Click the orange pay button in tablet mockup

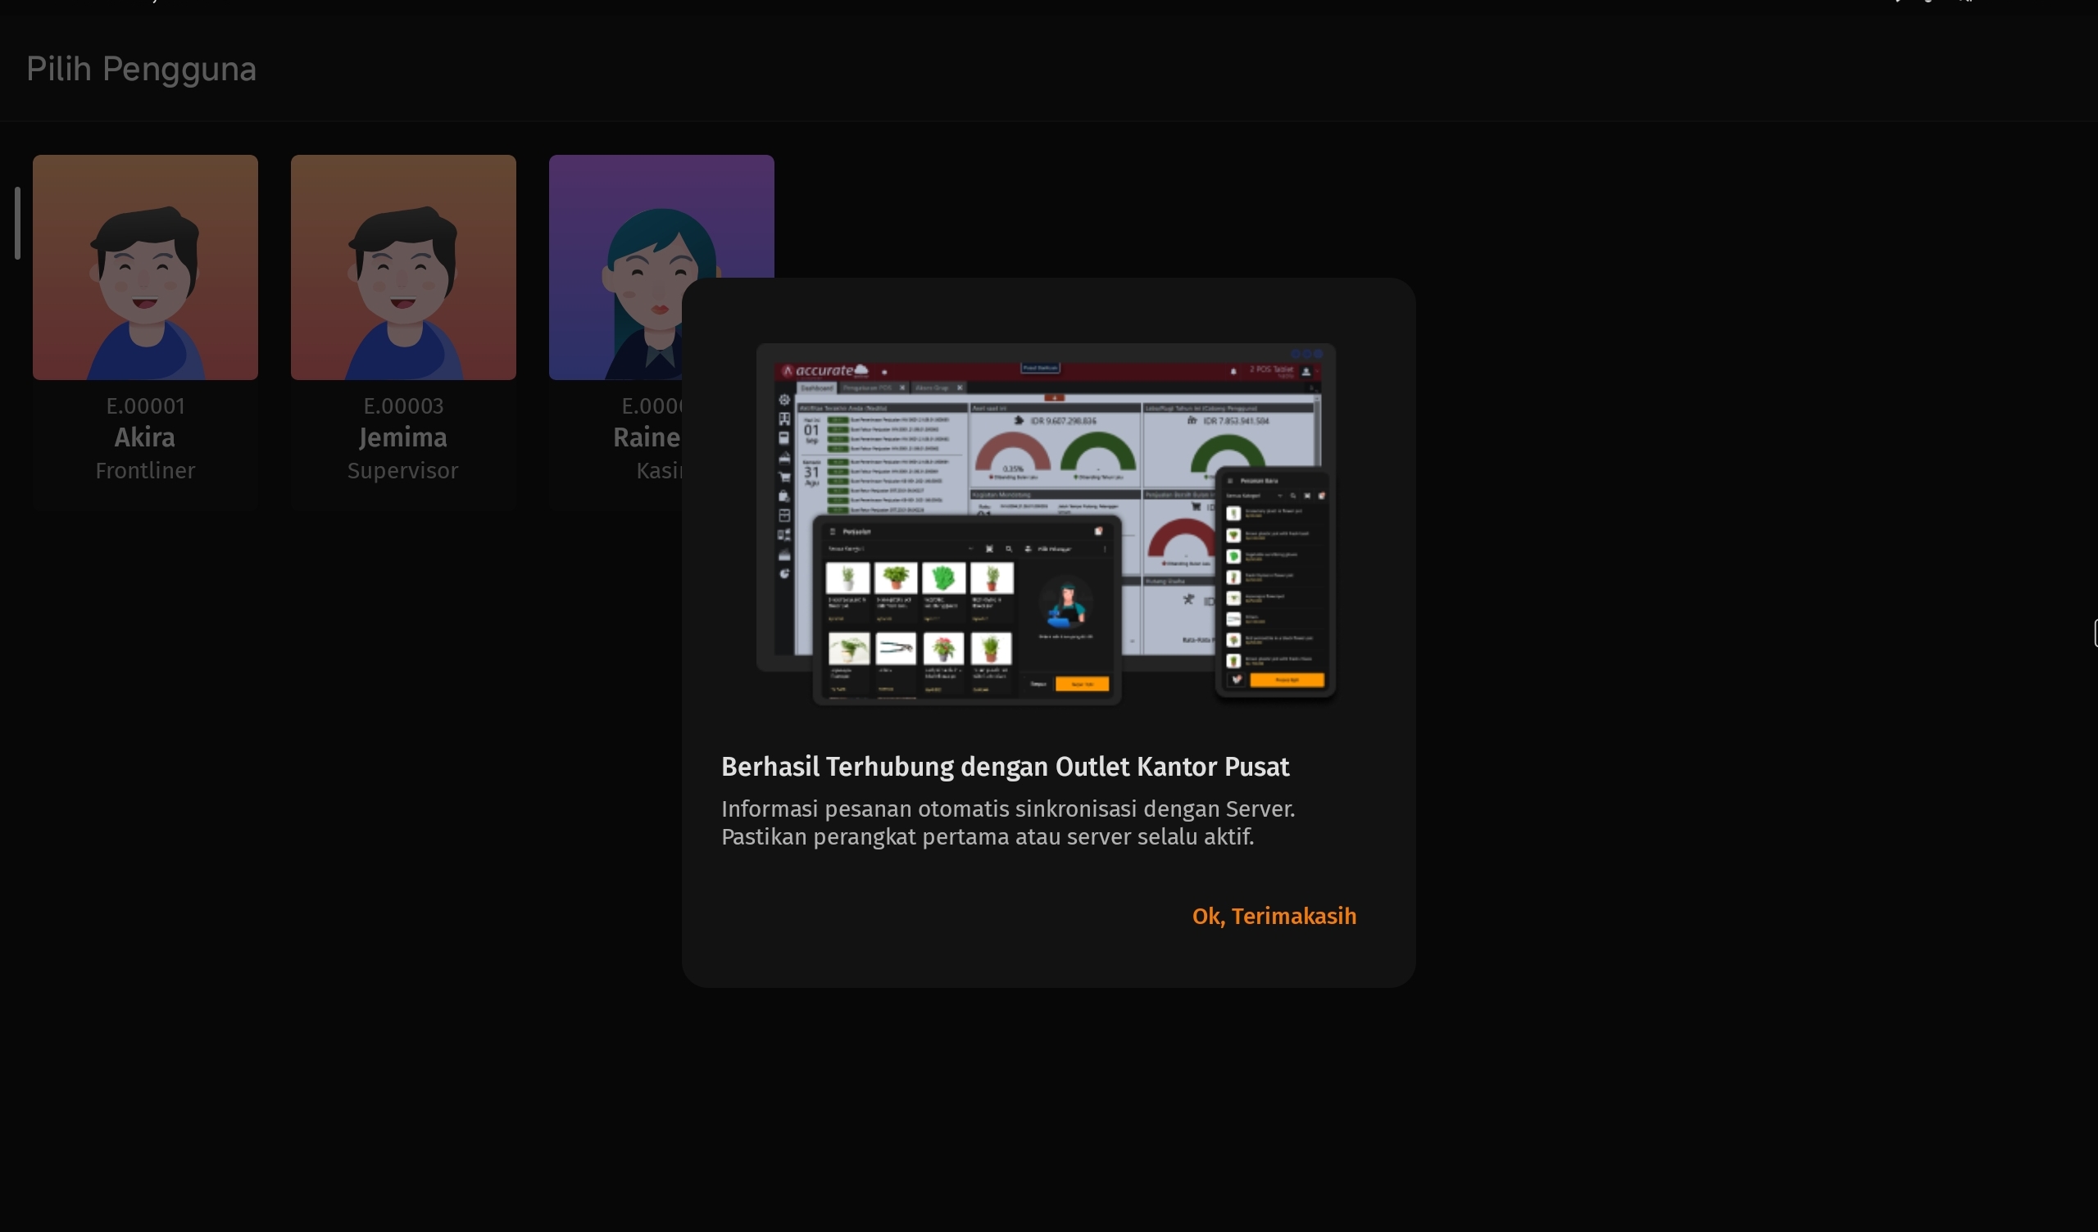[x=1082, y=683]
